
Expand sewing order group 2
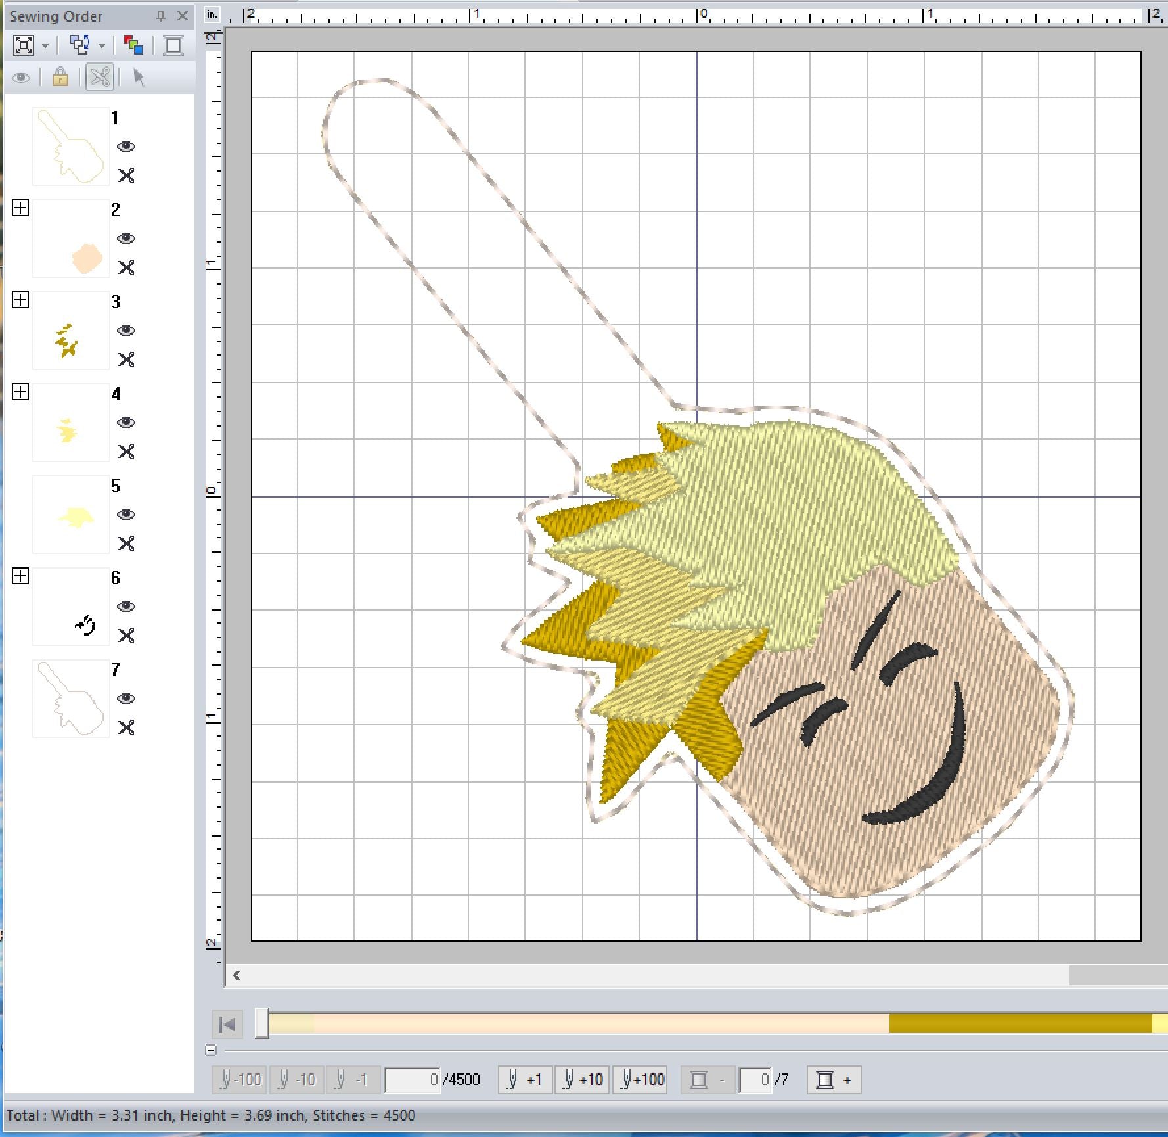tap(20, 208)
